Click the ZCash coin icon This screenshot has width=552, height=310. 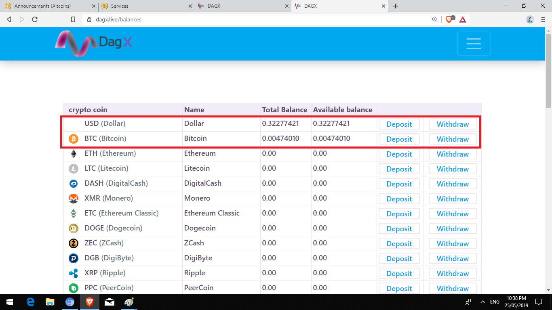(x=74, y=243)
